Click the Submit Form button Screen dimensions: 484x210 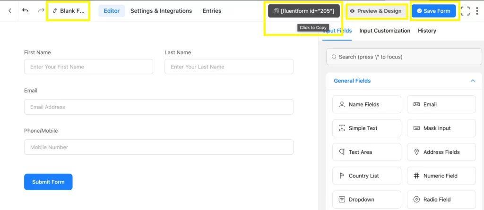tap(48, 182)
